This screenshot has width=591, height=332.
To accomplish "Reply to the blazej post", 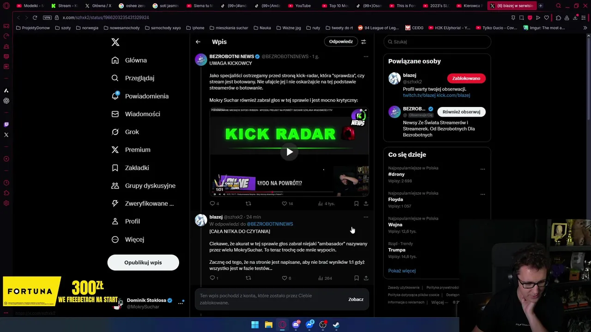I will tap(212, 278).
